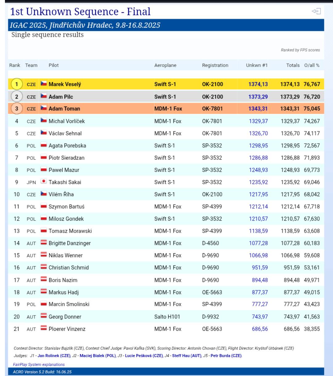Click the bronze rank 3 medal badge
Viewport: 333px width, 376px height.
(17, 109)
